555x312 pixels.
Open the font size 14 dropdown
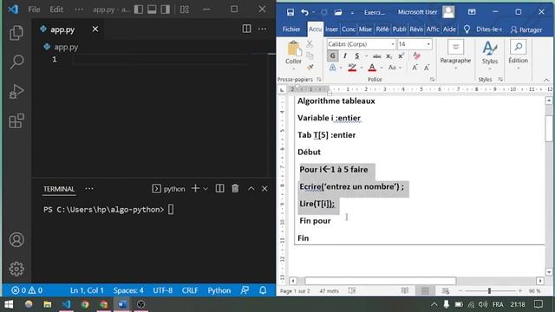coord(428,44)
